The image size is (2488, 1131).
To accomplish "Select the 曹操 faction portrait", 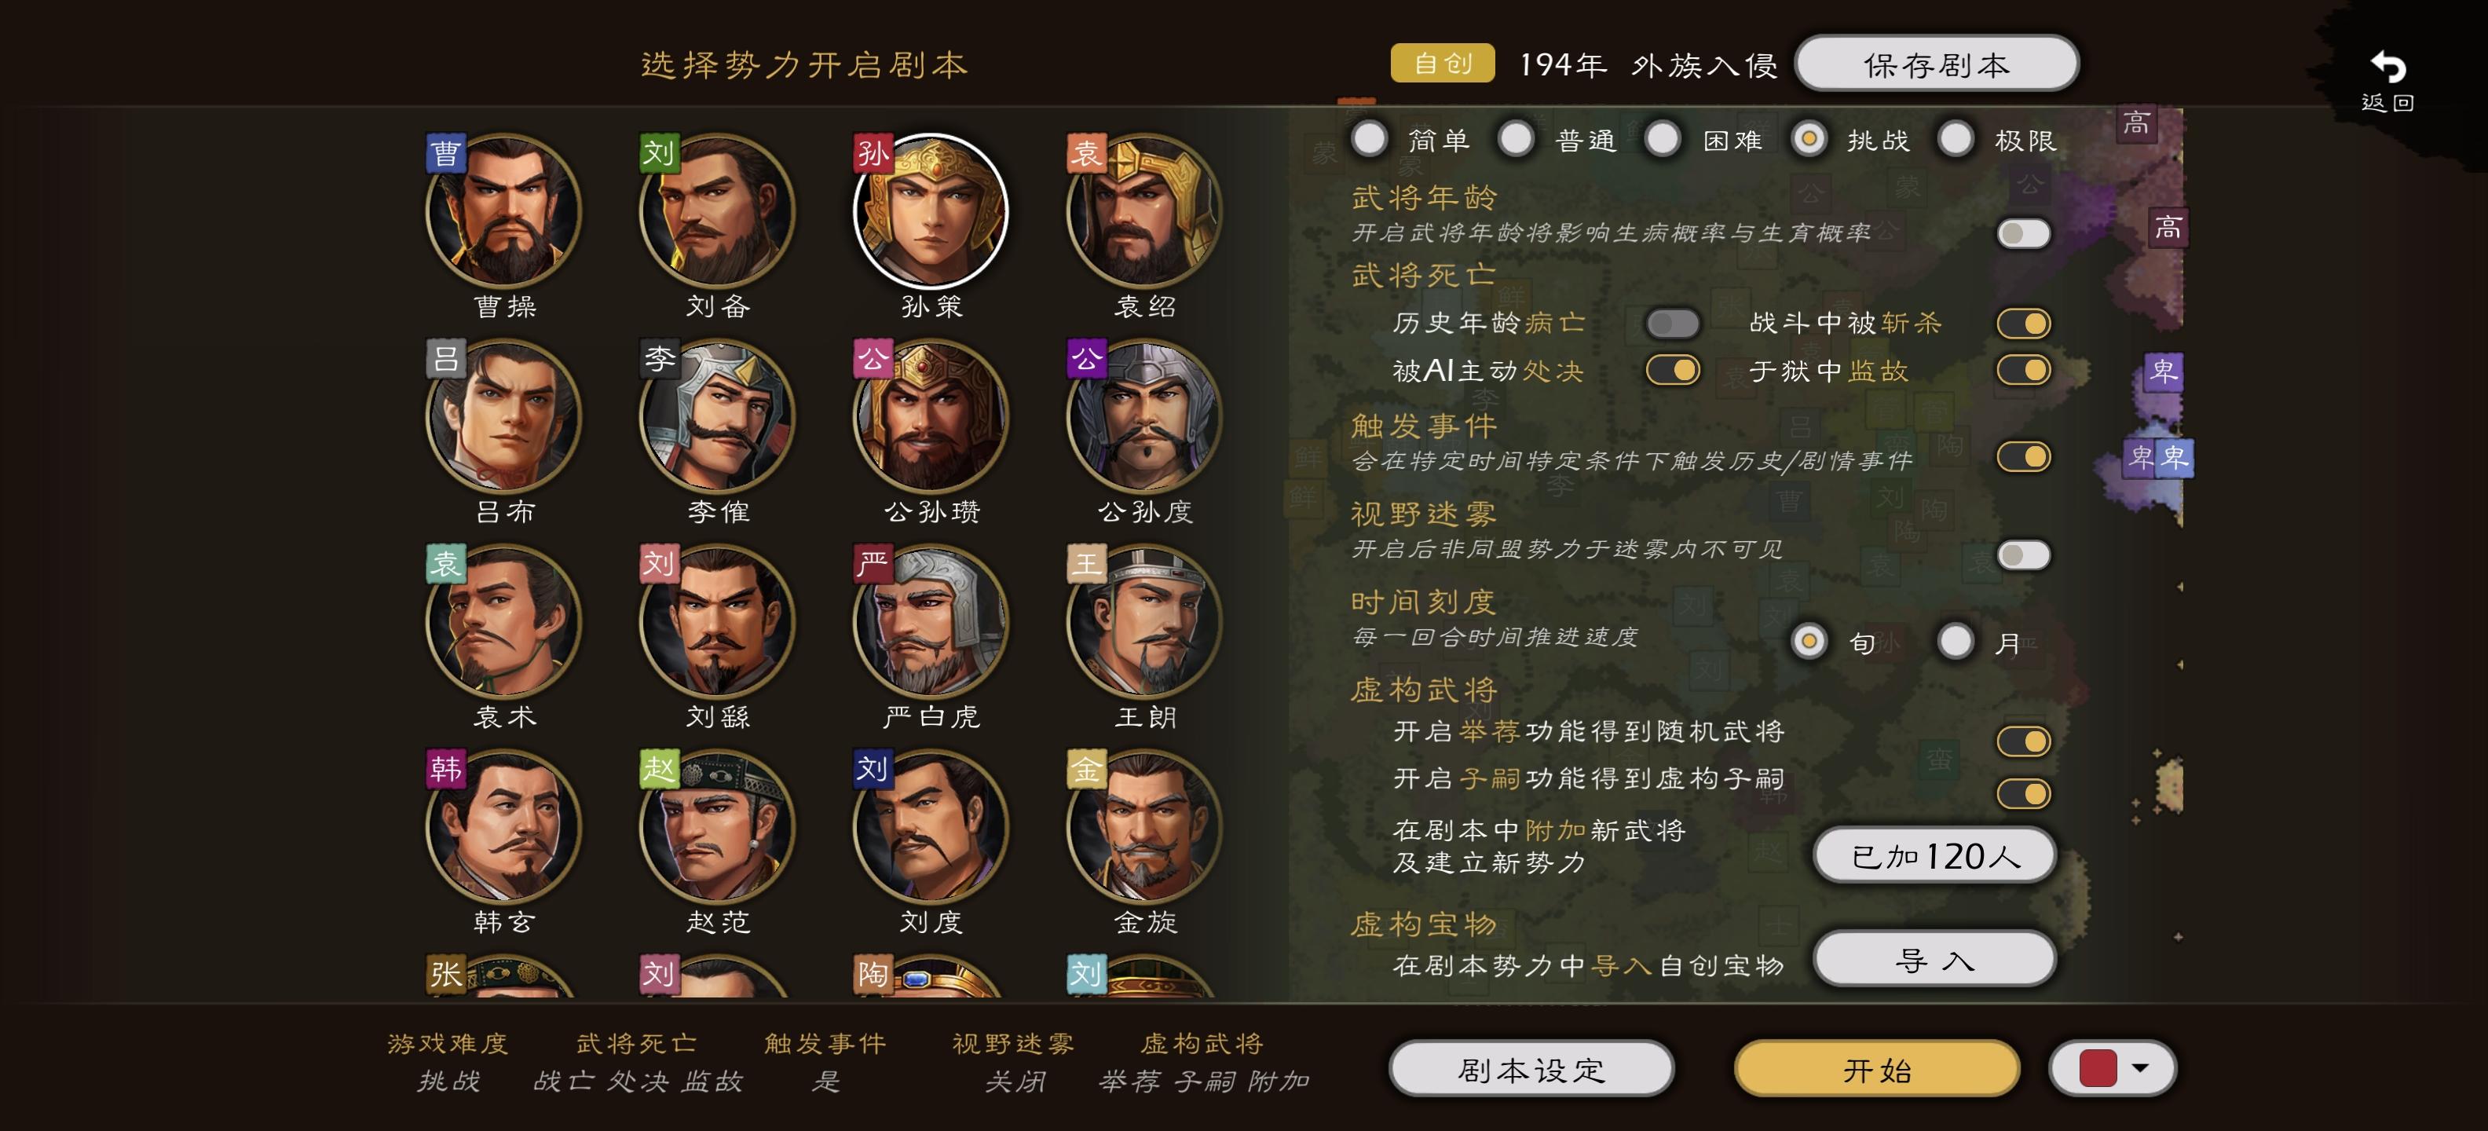I will (x=503, y=210).
